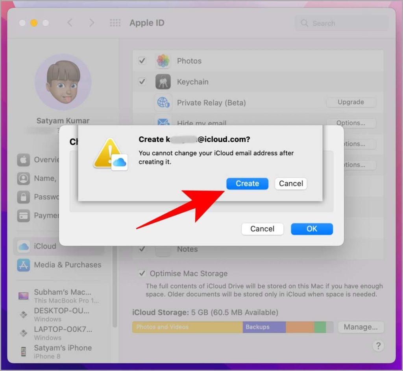Click the Memoji profile picture
Screen dimensions: 403x371
click(x=63, y=82)
